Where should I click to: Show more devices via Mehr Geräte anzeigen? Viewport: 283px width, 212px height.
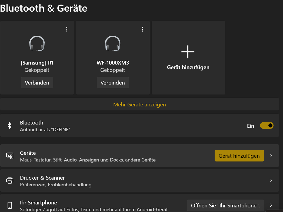tap(139, 105)
